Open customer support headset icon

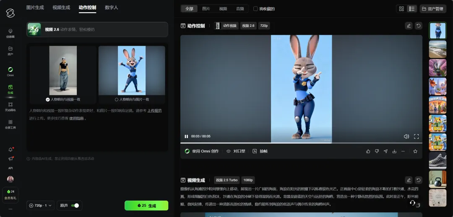point(413,203)
